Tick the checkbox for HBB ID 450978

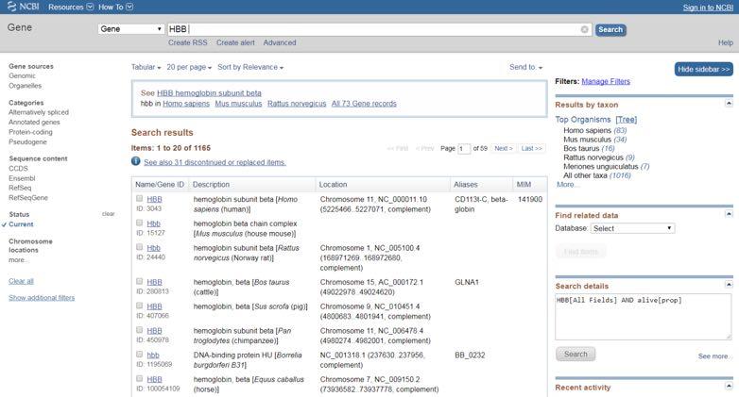140,330
